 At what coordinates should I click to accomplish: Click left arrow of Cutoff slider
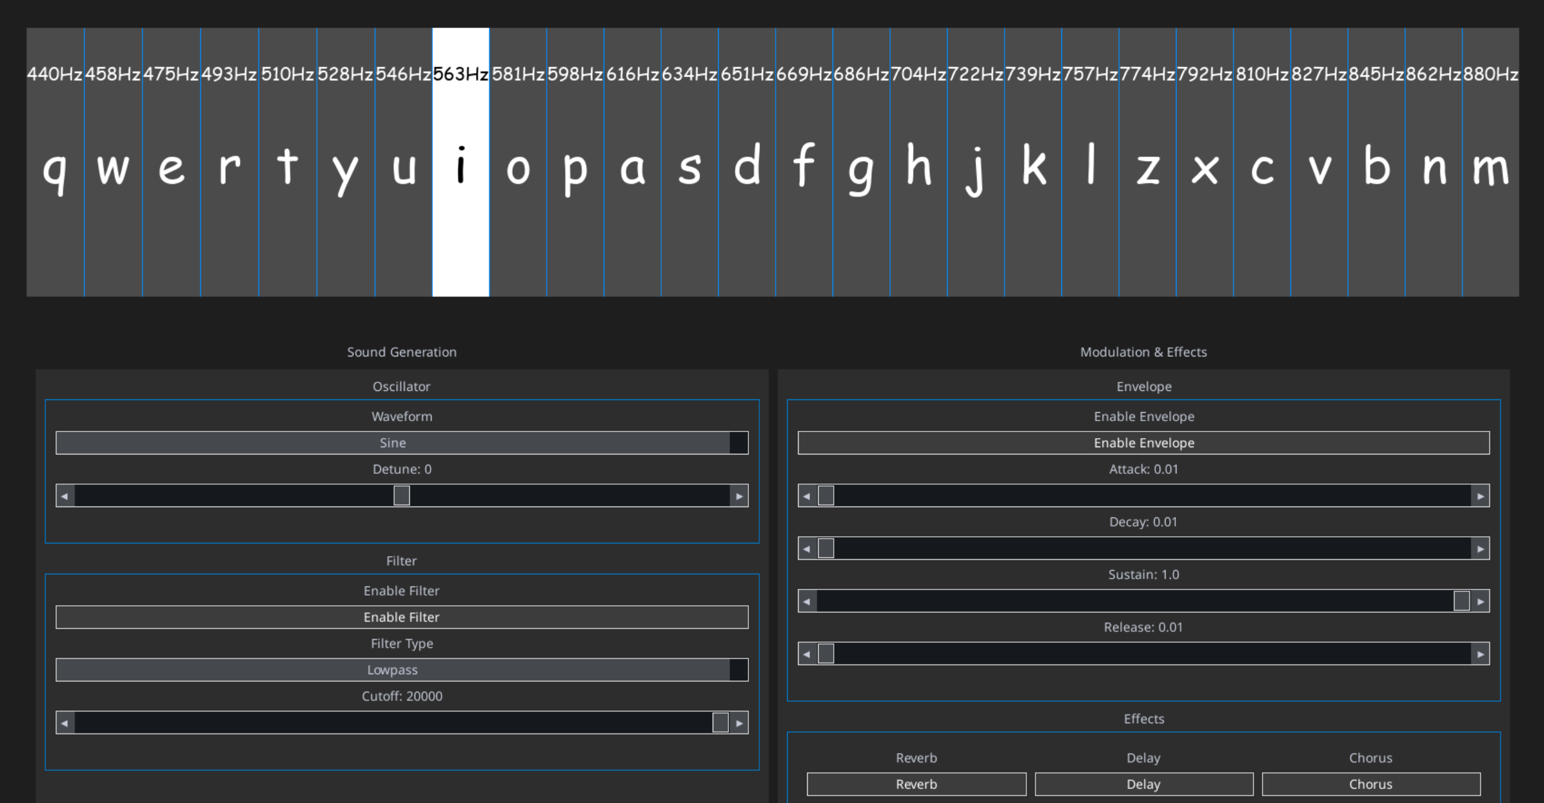tap(65, 723)
